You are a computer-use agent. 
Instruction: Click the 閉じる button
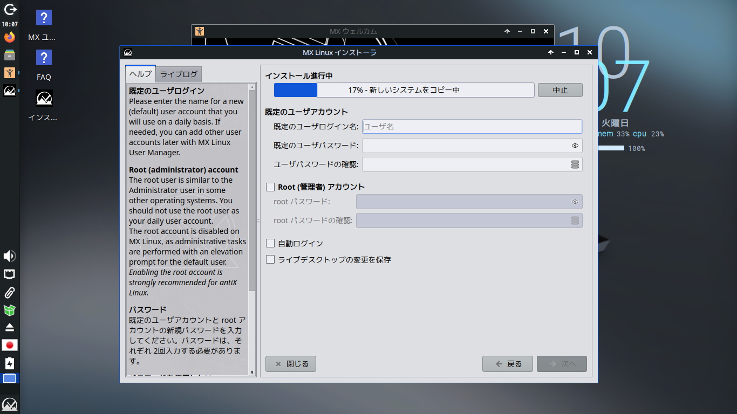291,364
